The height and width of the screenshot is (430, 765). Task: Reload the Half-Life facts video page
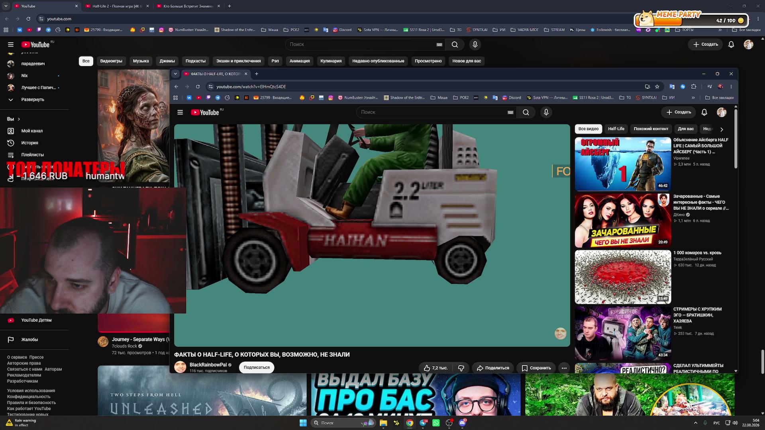pyautogui.click(x=198, y=86)
